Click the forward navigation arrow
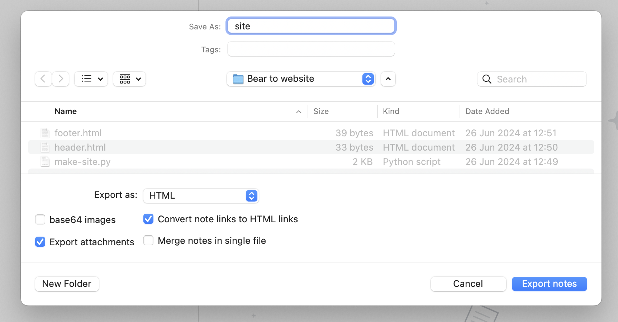This screenshot has width=618, height=322. coord(61,79)
